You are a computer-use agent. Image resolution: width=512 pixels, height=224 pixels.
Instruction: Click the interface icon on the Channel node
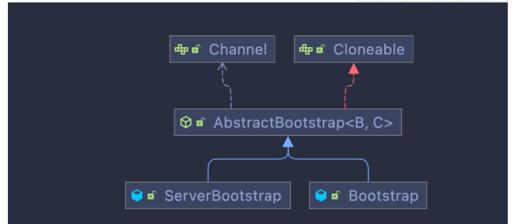click(x=181, y=50)
